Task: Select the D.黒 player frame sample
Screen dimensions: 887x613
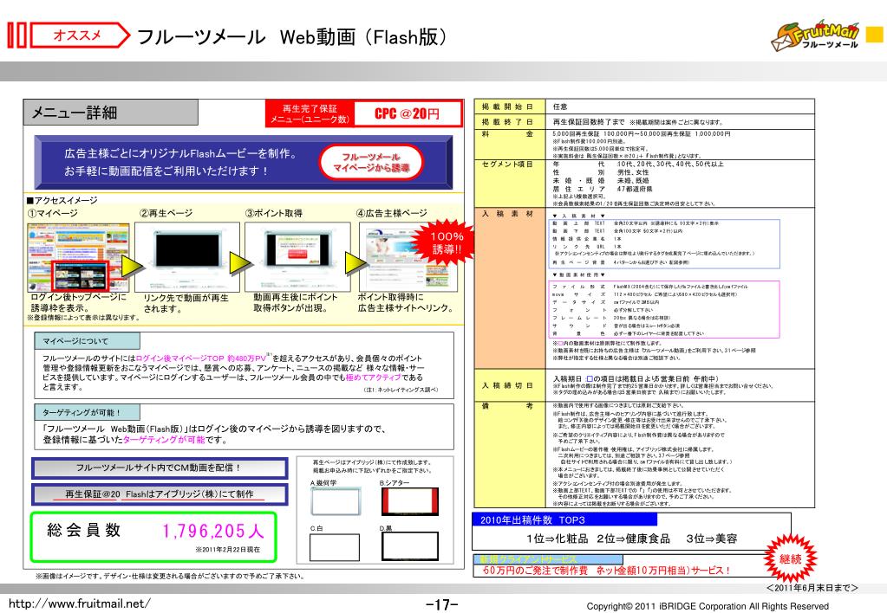Action: pyautogui.click(x=409, y=546)
